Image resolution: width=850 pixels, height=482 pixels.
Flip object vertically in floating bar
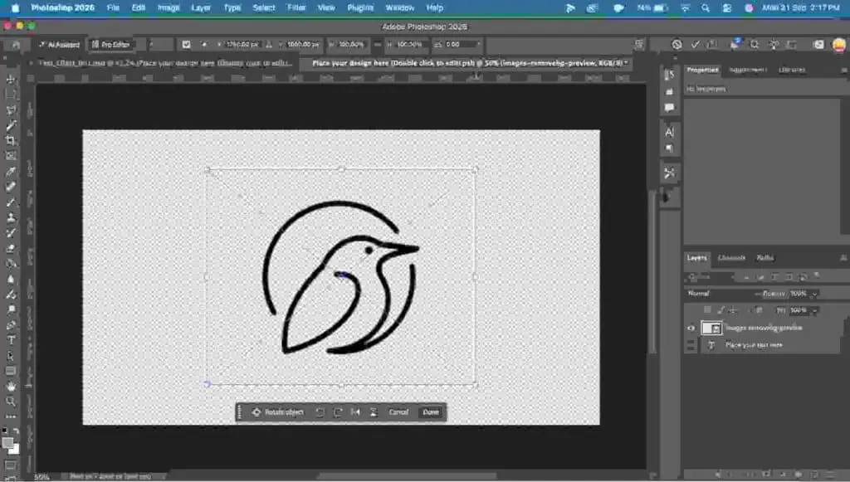point(374,412)
